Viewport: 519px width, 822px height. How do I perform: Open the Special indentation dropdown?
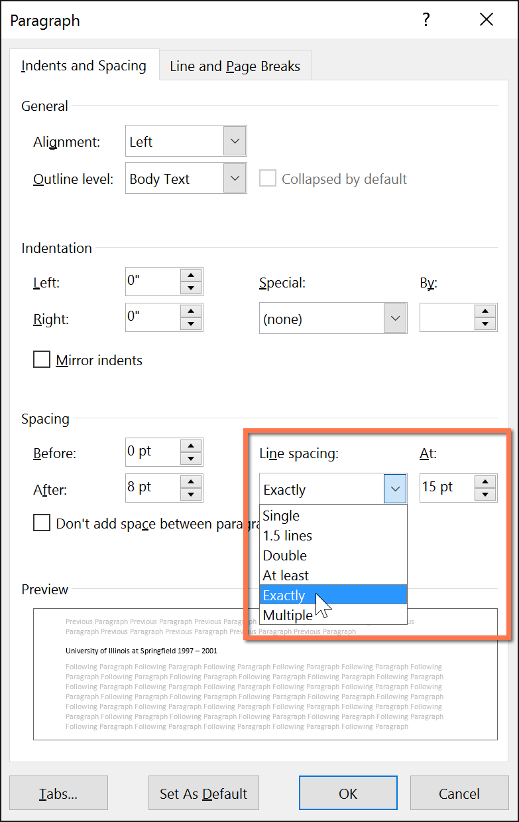coord(396,318)
